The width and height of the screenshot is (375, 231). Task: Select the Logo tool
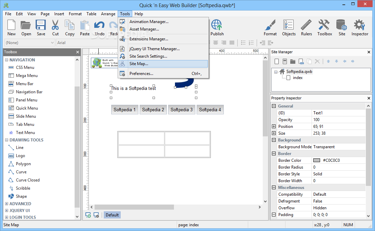tap(20, 156)
